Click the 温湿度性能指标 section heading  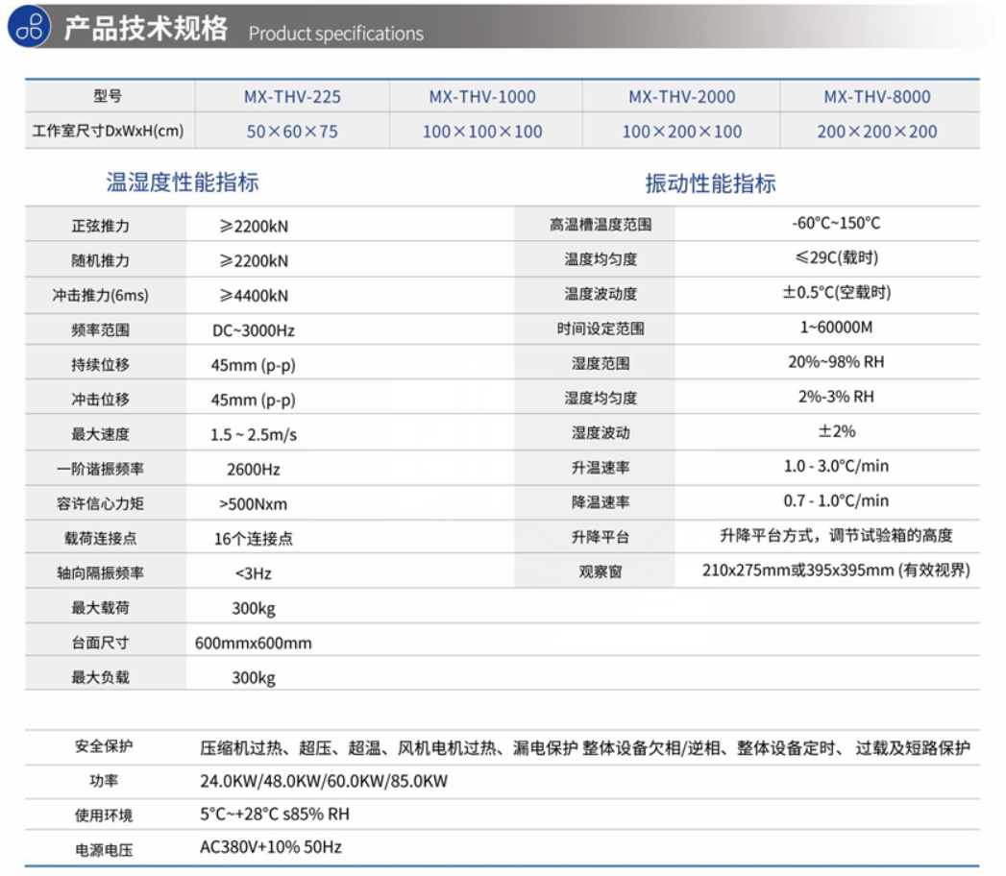point(182,182)
